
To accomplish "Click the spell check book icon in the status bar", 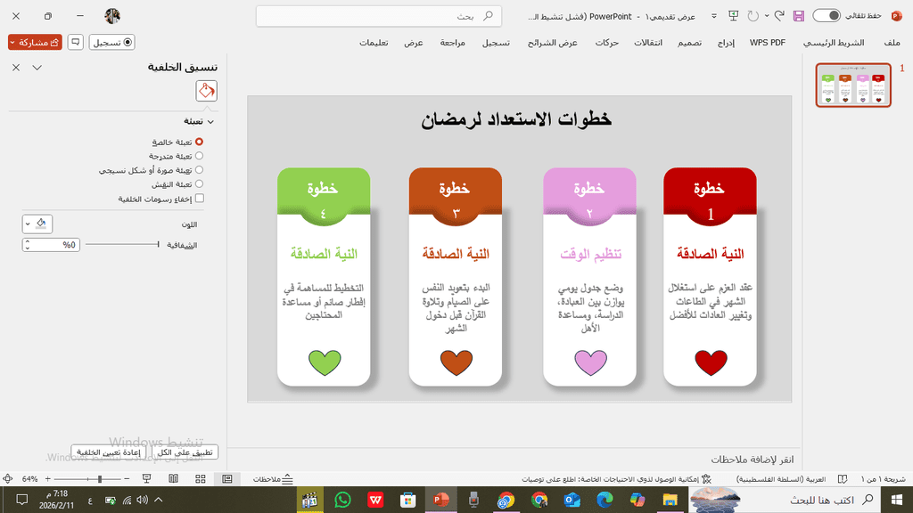I will point(843,479).
